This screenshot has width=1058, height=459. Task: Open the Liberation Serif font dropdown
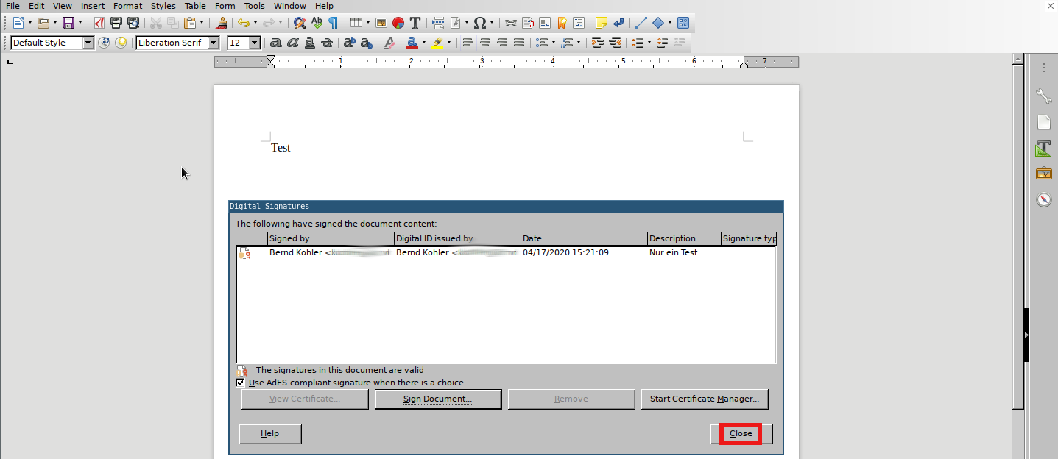pyautogui.click(x=214, y=43)
